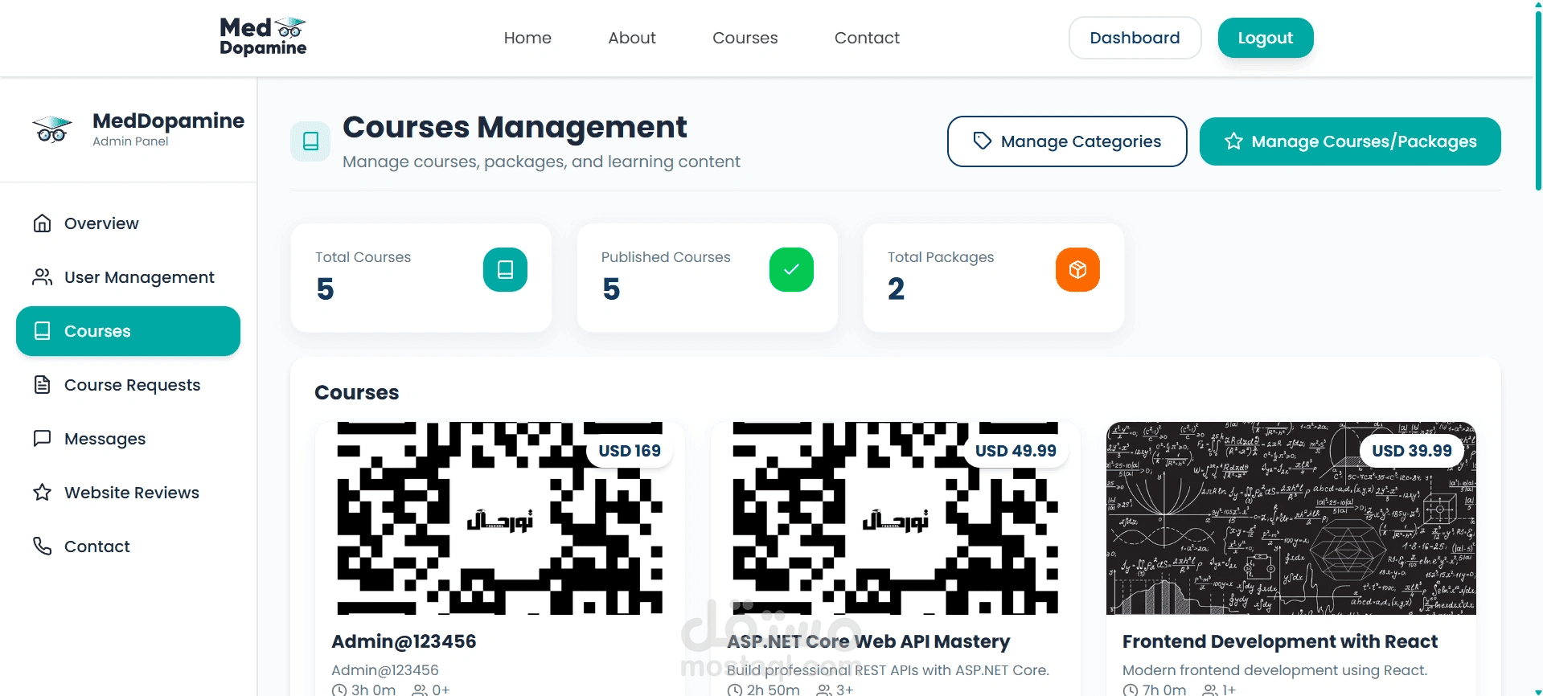This screenshot has width=1543, height=696.
Task: Open the Frontend Development with React thumbnail
Action: click(1291, 518)
